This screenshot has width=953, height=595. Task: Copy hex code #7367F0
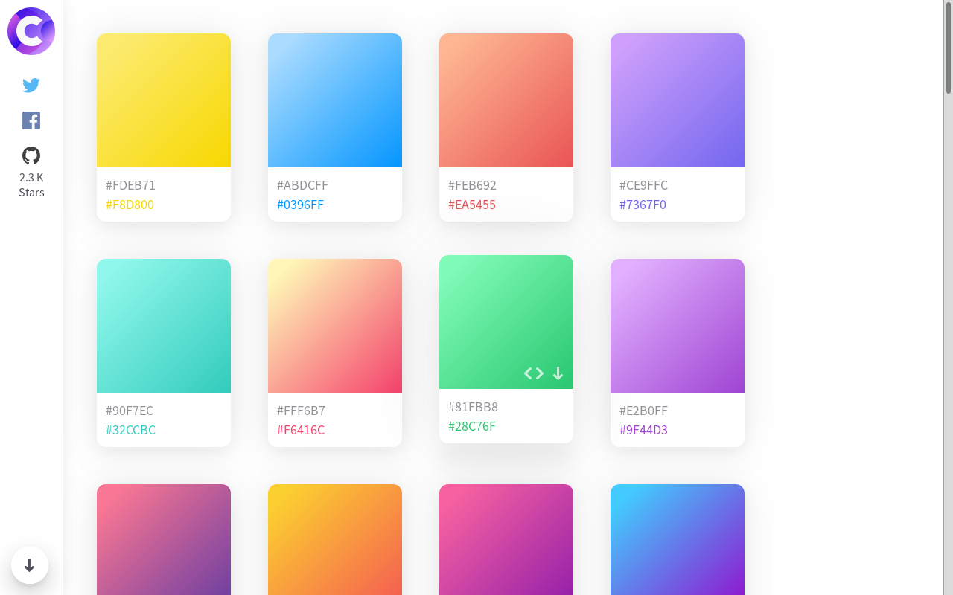coord(643,205)
